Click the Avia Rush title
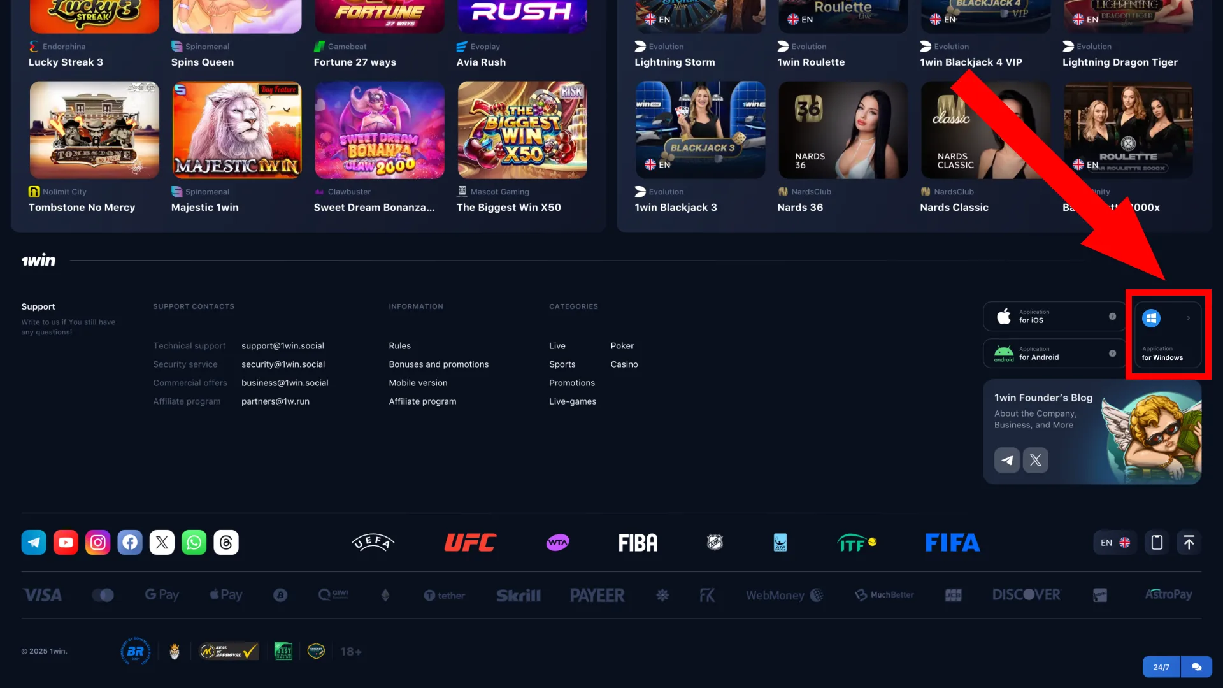 point(481,62)
